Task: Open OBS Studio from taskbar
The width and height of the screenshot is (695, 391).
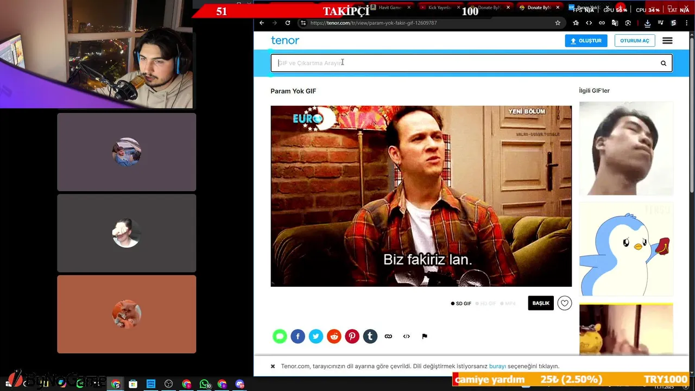Action: pyautogui.click(x=169, y=384)
